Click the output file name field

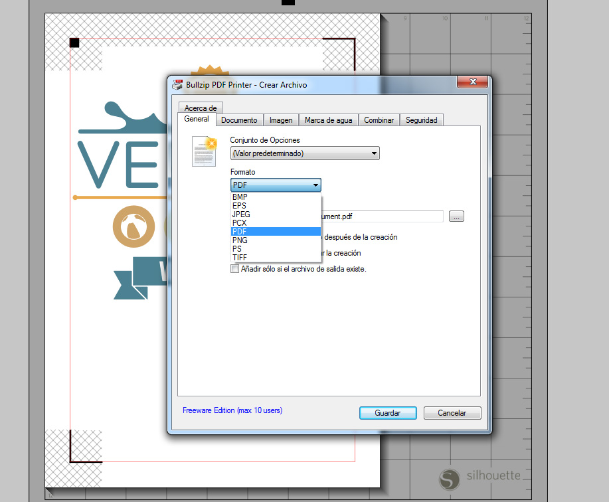[382, 216]
